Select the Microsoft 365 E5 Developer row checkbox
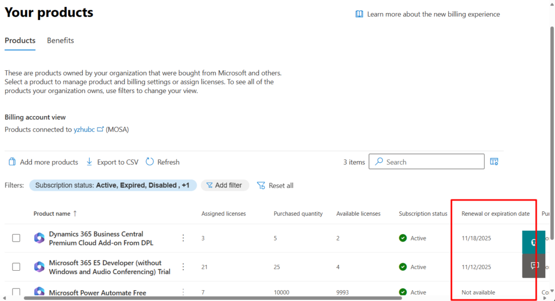This screenshot has height=301, width=555. (x=16, y=267)
